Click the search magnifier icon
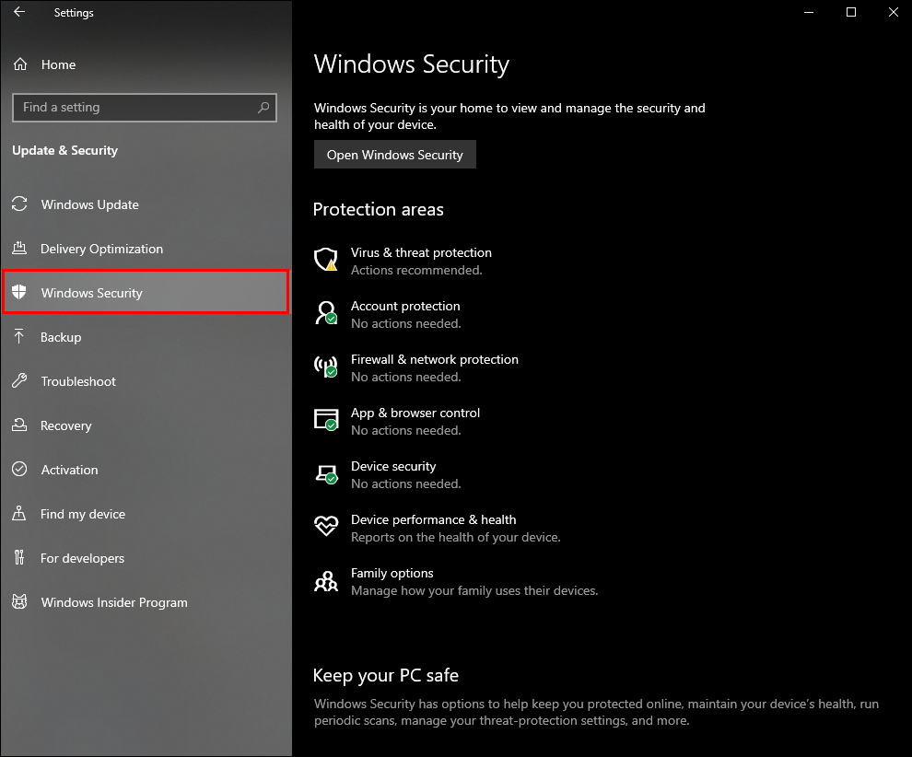The width and height of the screenshot is (912, 757). [x=263, y=108]
